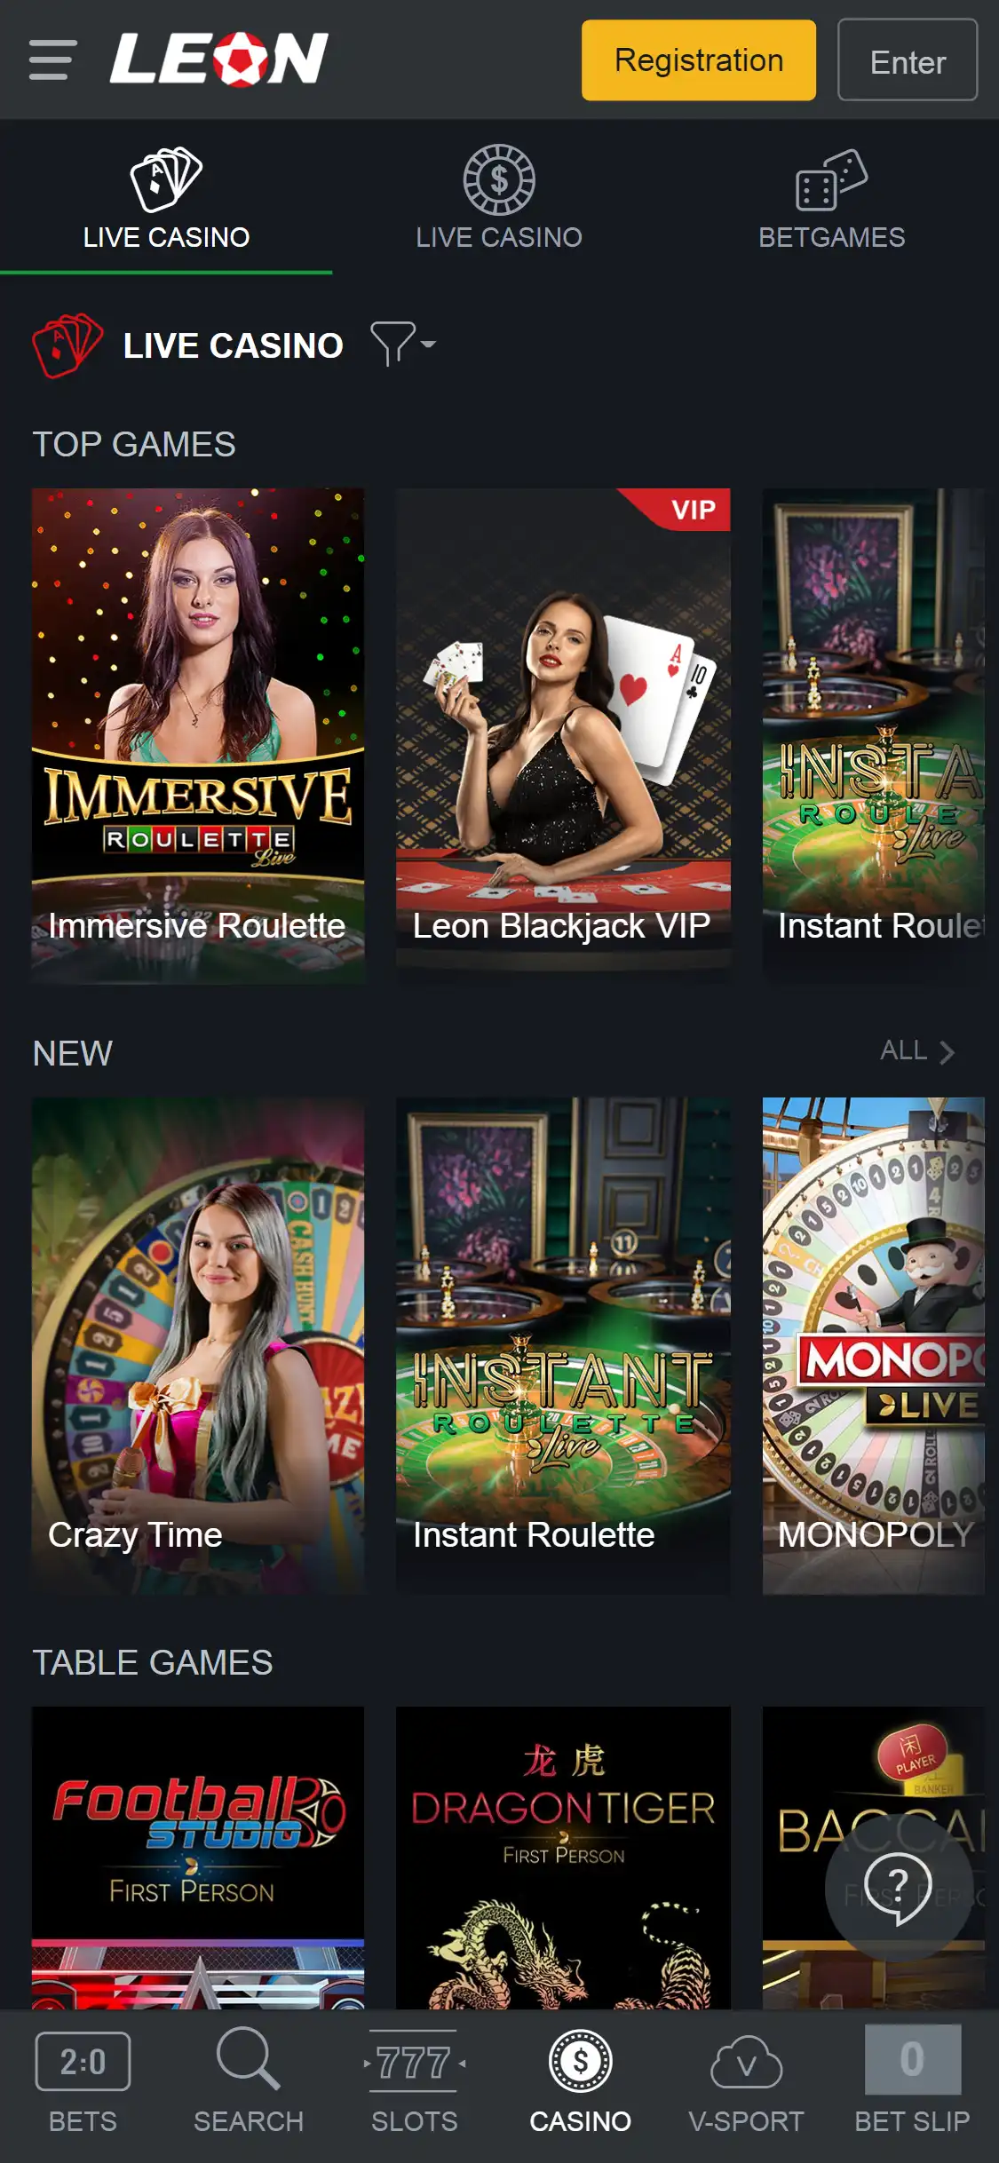Viewport: 999px width, 2163px height.
Task: Open the hamburger menu icon
Action: pos(52,59)
